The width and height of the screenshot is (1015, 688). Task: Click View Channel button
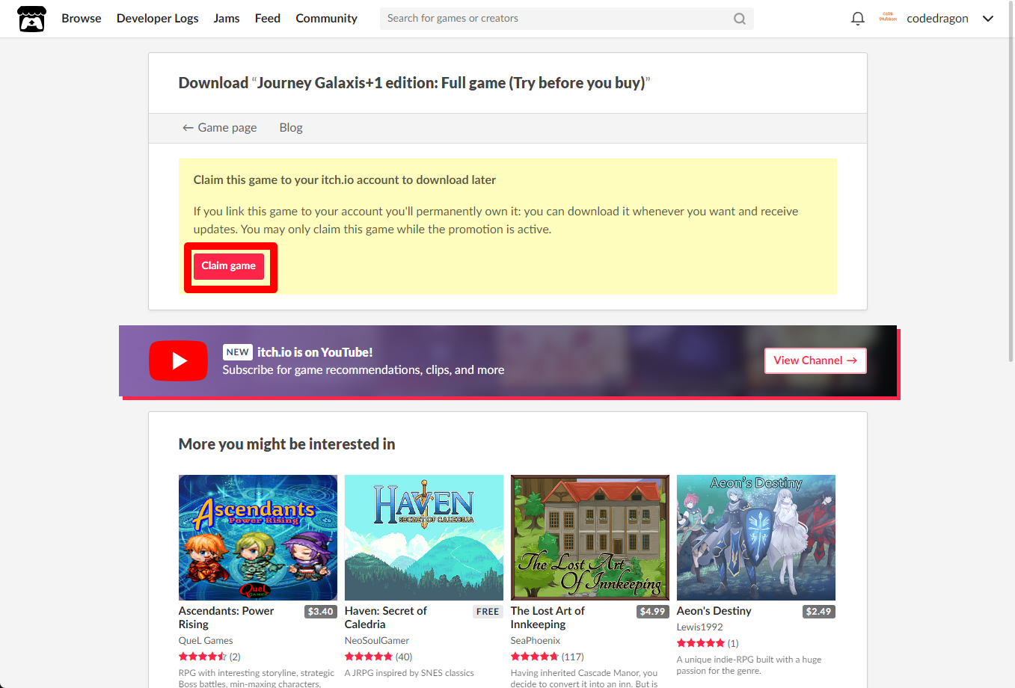[815, 360]
